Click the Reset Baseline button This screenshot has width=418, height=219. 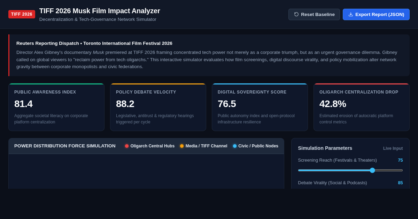314,14
